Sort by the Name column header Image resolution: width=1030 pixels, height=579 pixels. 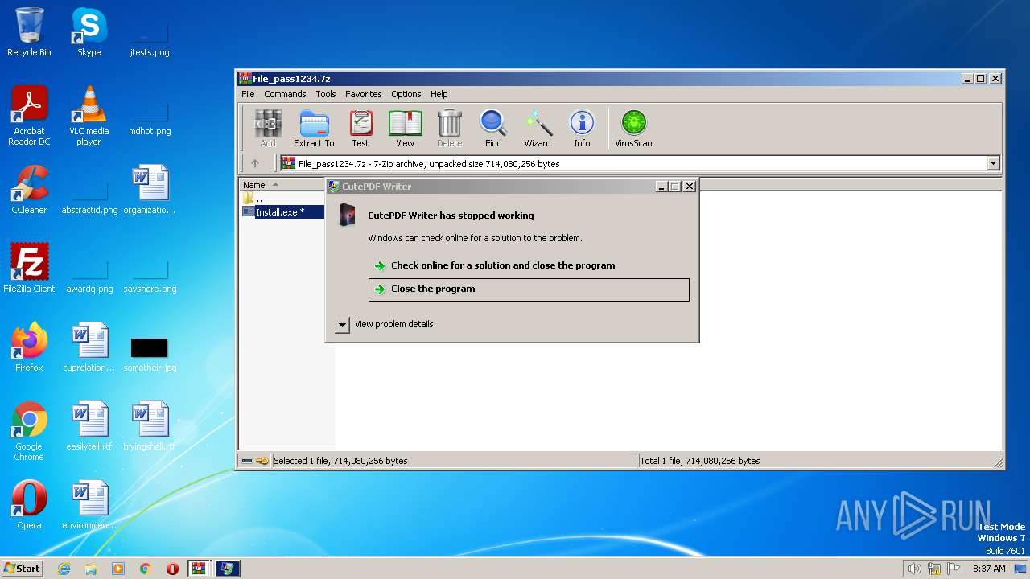click(x=280, y=185)
